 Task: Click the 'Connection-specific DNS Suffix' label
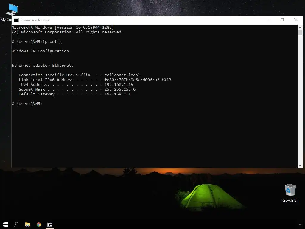tap(55, 75)
